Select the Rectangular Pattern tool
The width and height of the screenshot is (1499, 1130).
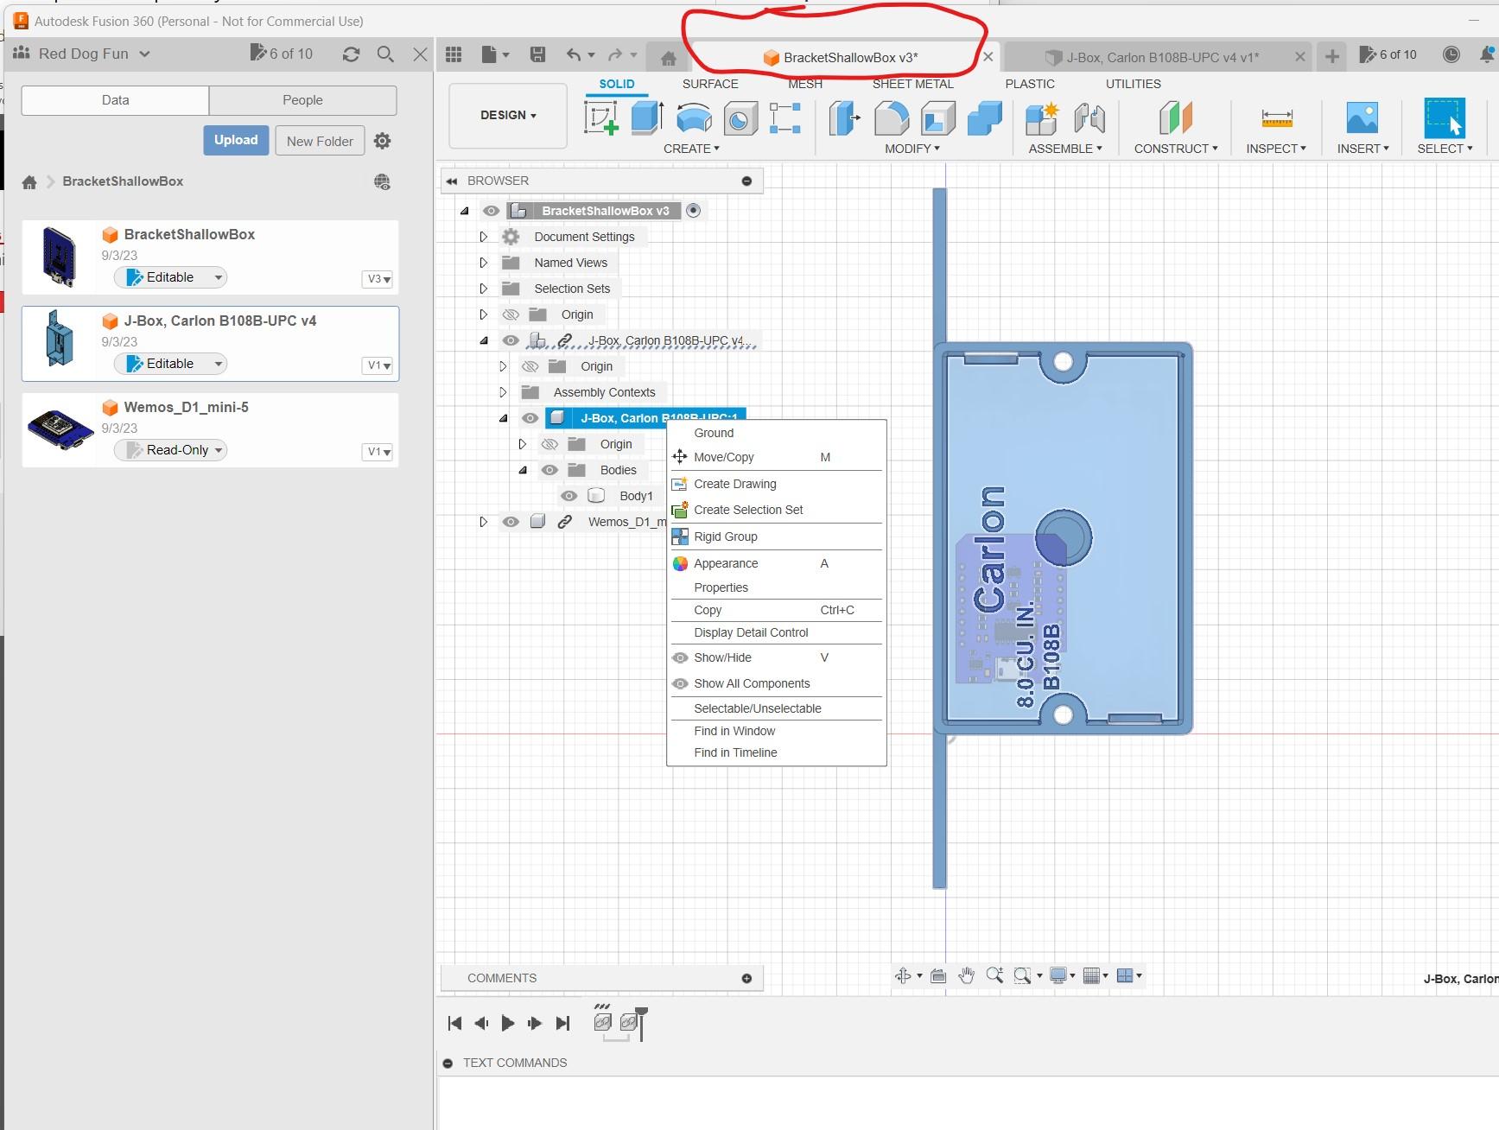785,117
